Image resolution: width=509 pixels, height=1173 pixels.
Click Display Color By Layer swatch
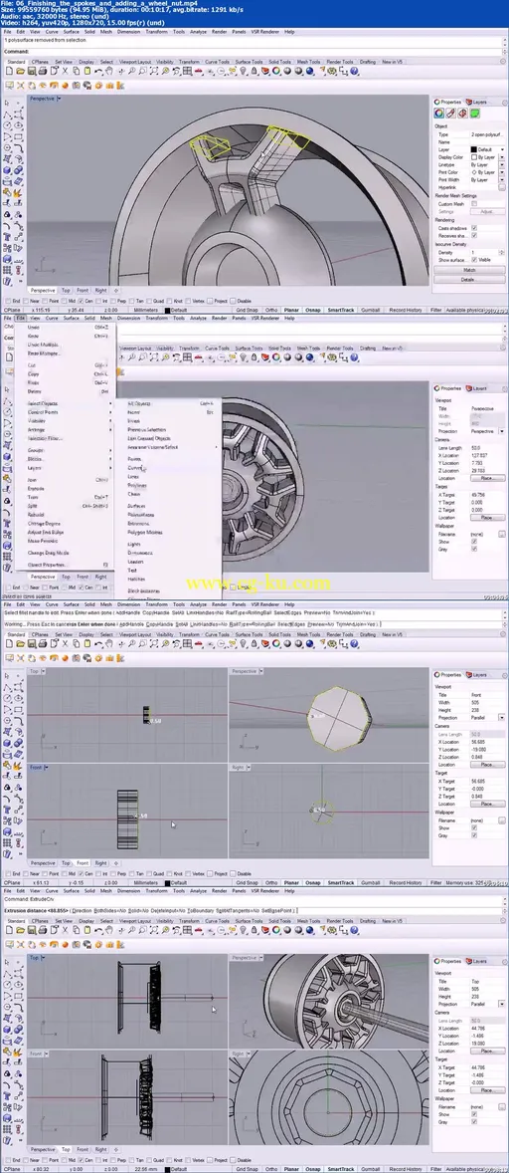[474, 157]
